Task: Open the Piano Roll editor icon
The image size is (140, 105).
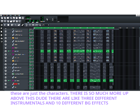Action: point(8,21)
